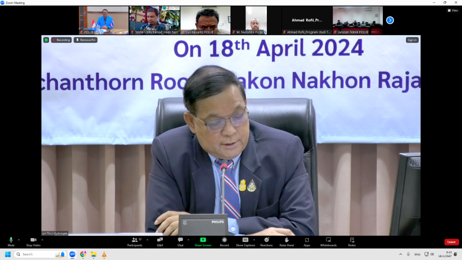This screenshot has height=260, width=462.
Task: Open the View layout menu
Action: (x=453, y=10)
